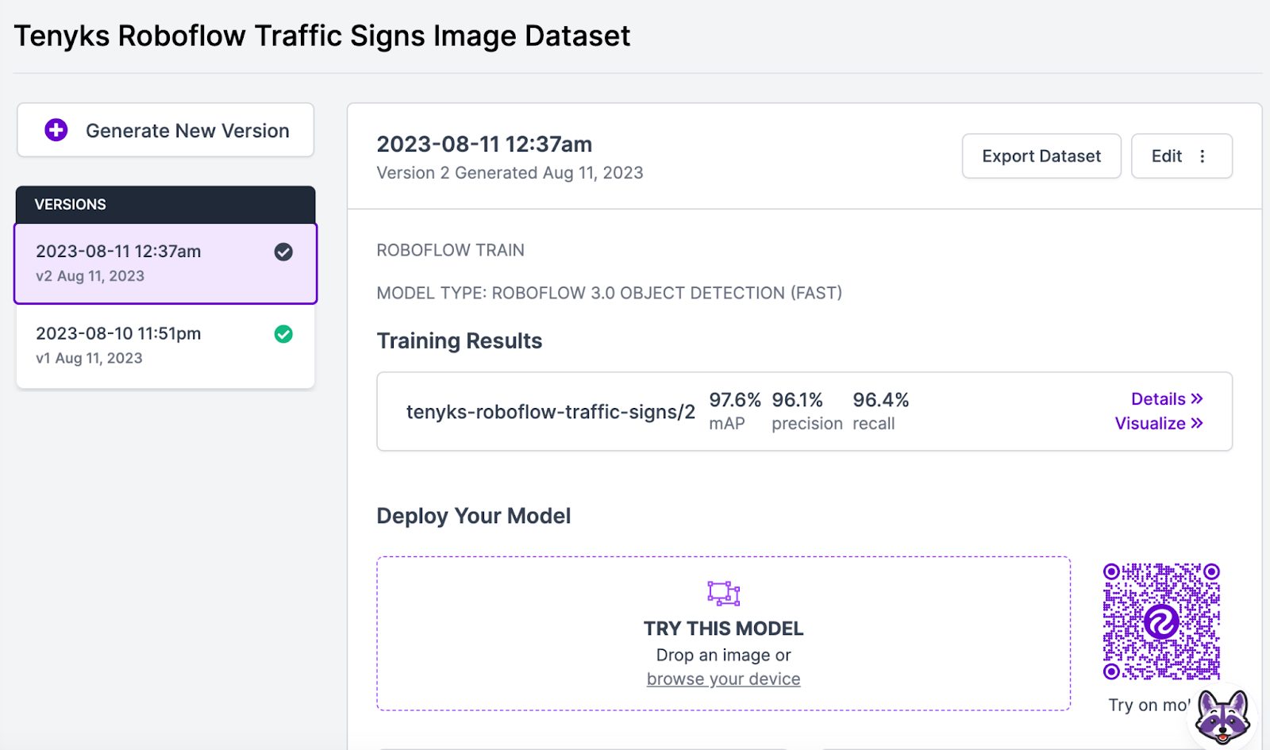This screenshot has width=1270, height=750.
Task: Click the Export Dataset button
Action: pyautogui.click(x=1041, y=156)
